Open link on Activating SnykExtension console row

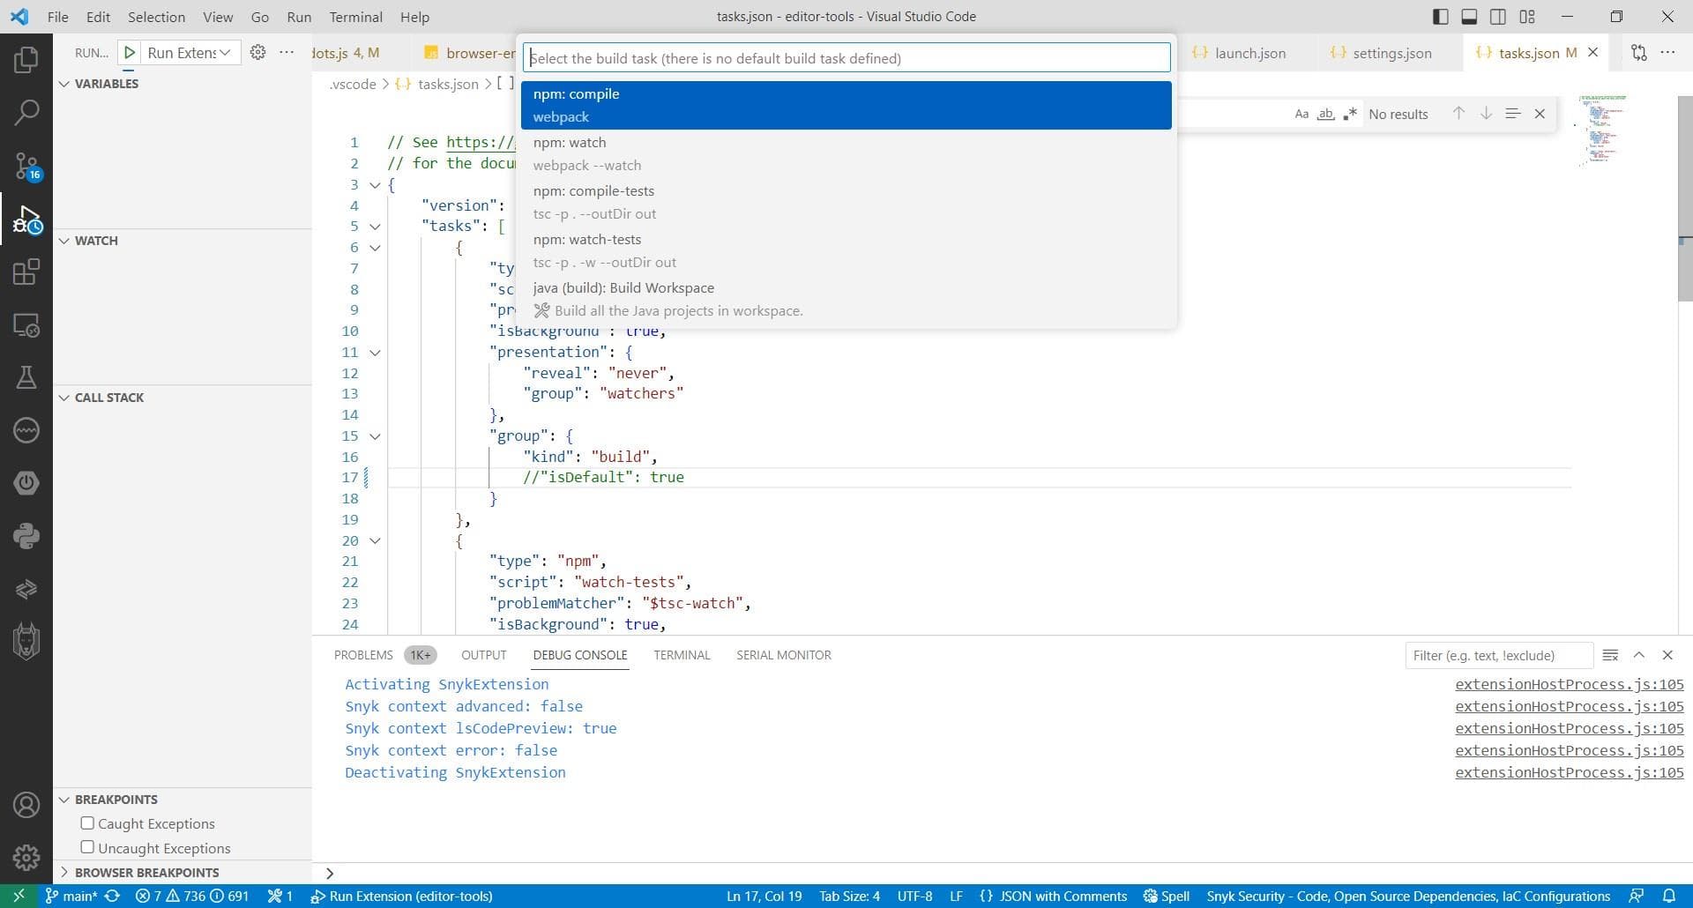tap(1569, 684)
